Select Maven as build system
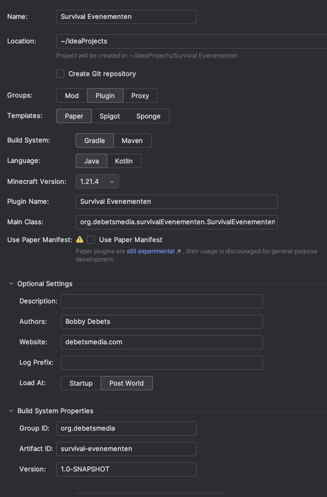Image resolution: width=327 pixels, height=497 pixels. click(x=132, y=140)
